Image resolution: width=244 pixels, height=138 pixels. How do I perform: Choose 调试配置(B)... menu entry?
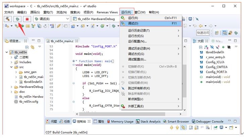click(x=151, y=59)
